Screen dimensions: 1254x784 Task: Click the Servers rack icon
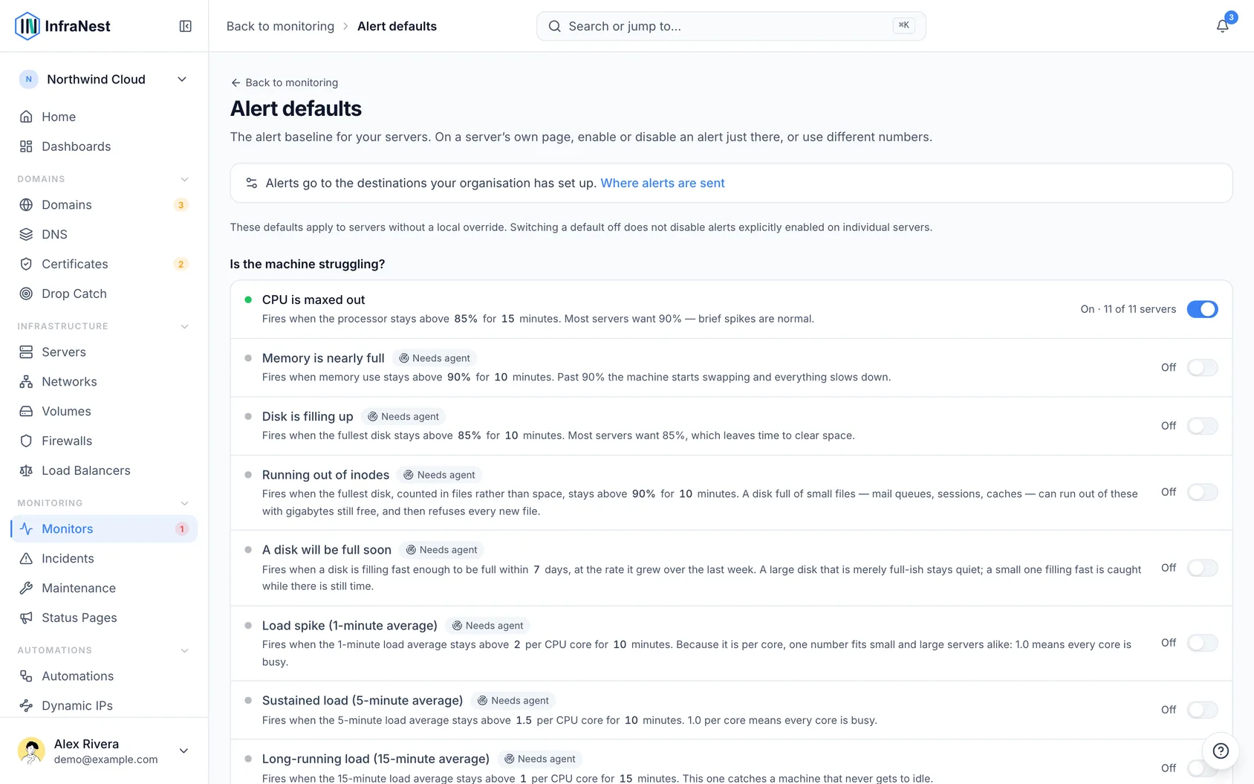(x=26, y=352)
